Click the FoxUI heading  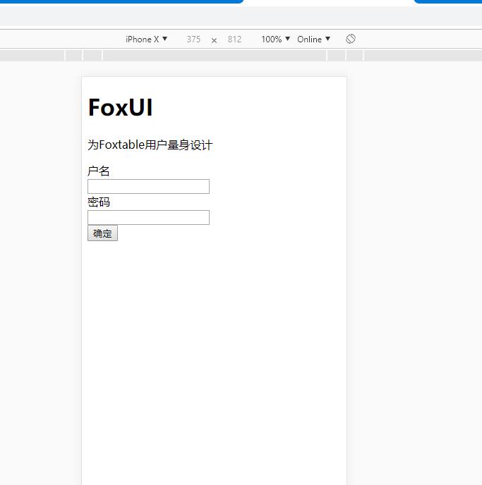[x=121, y=107]
